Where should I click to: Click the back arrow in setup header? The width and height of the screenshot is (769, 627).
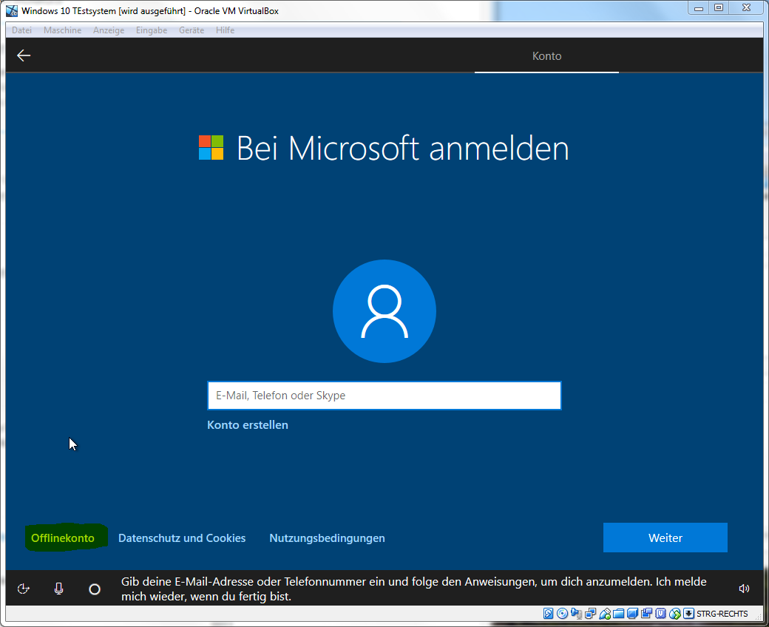pyautogui.click(x=24, y=55)
